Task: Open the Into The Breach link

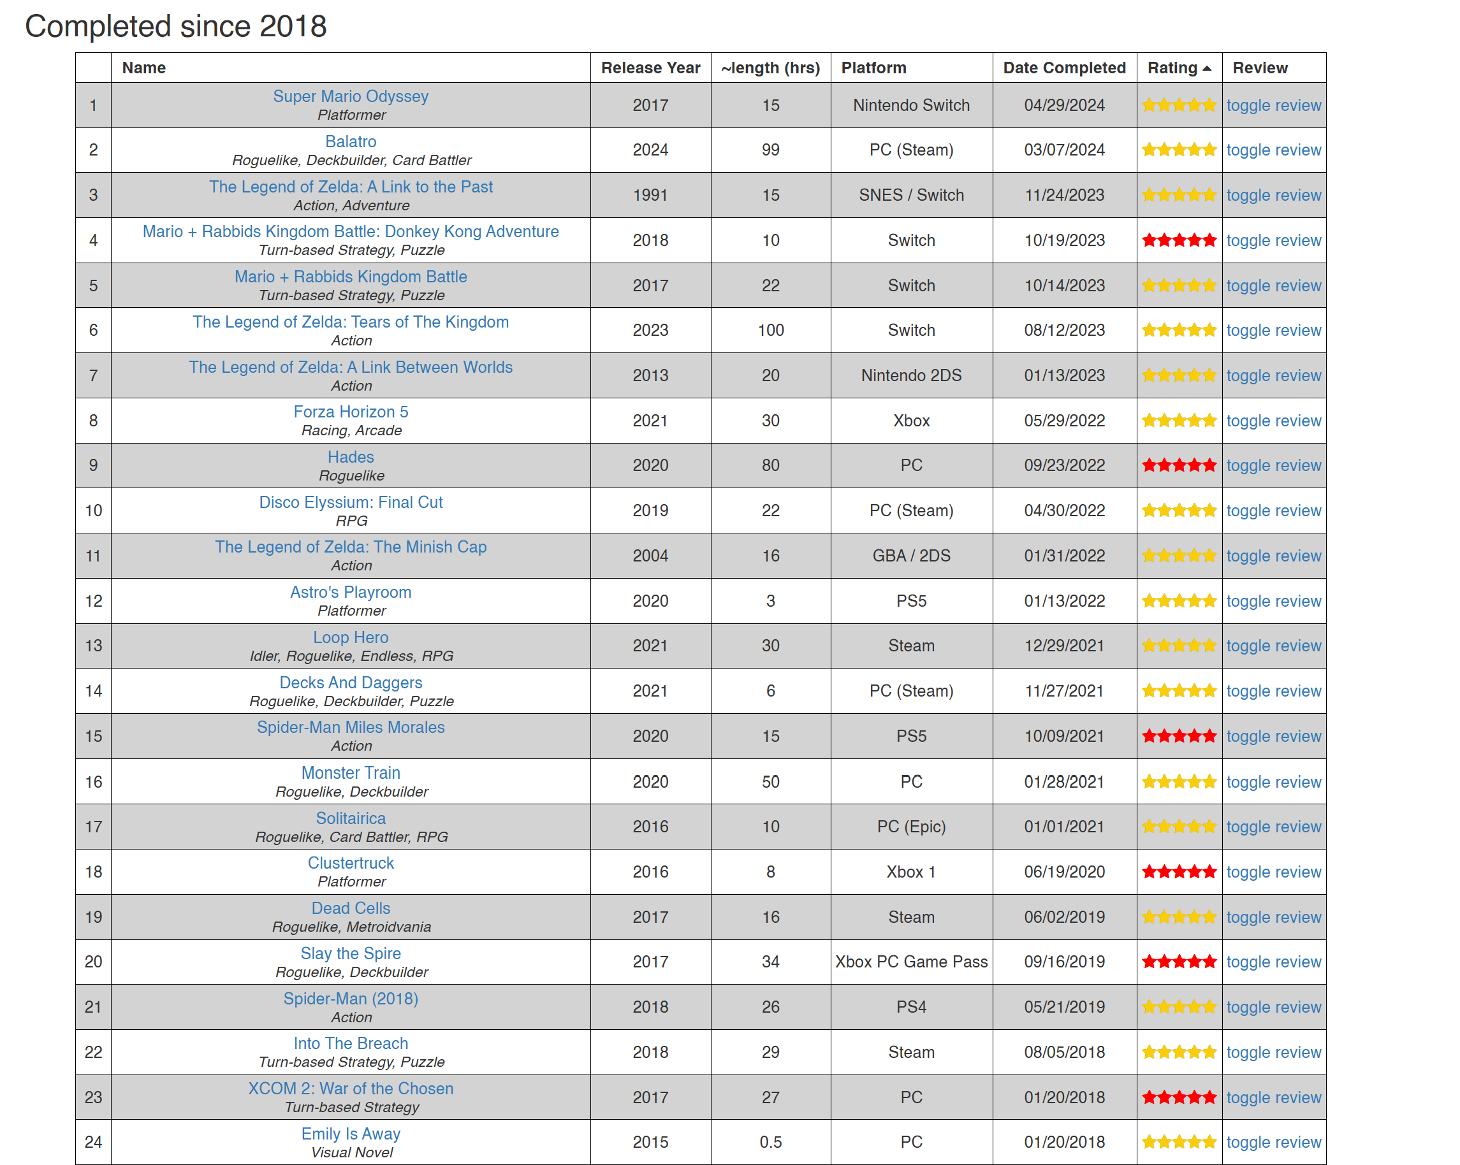Action: click(350, 1043)
